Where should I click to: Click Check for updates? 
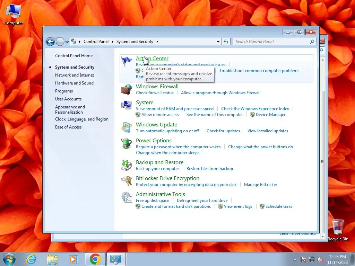223,131
